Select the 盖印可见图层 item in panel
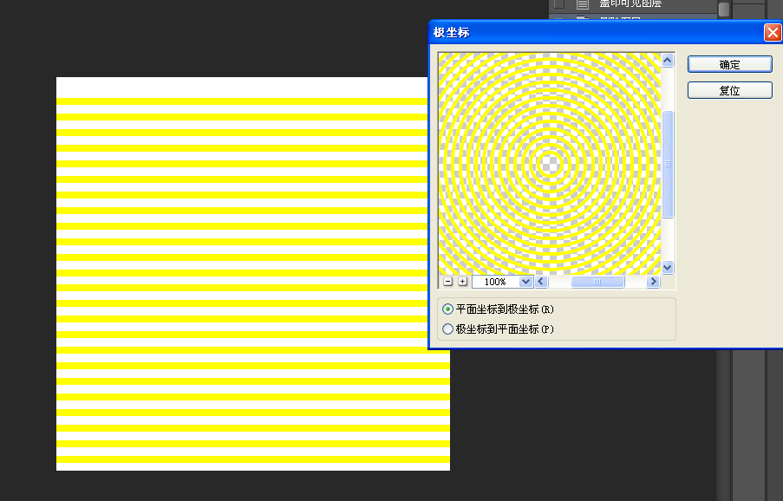This screenshot has height=501, width=783. pyautogui.click(x=630, y=4)
